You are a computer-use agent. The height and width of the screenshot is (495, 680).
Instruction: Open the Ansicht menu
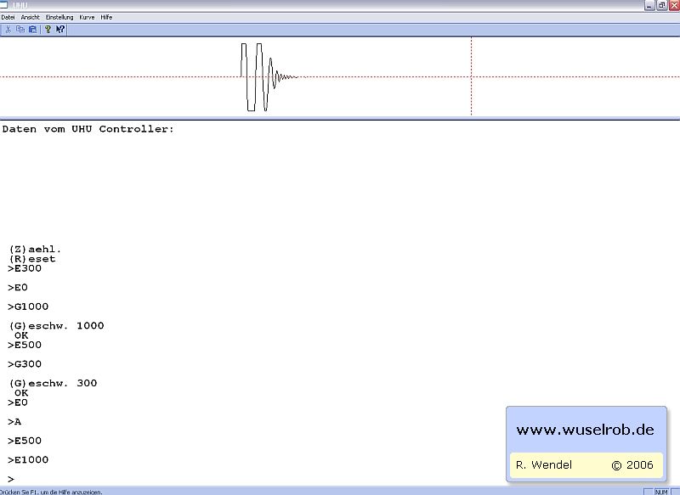coord(30,17)
